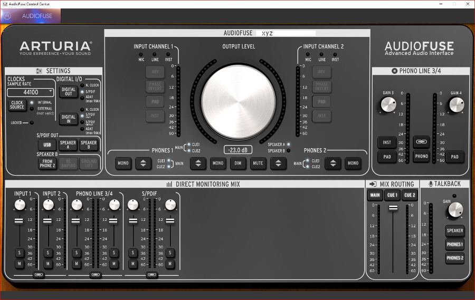The width and height of the screenshot is (475, 300).
Task: Click the Digital In button
Action: click(69, 119)
